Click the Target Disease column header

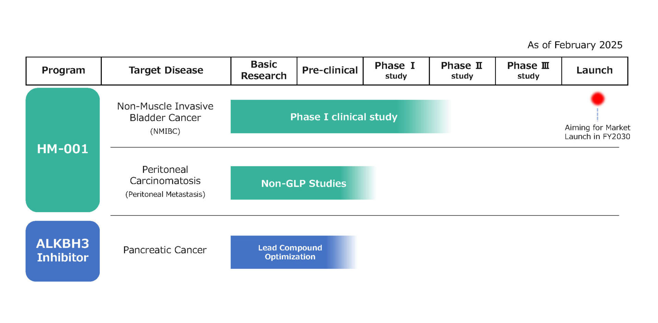tap(166, 70)
